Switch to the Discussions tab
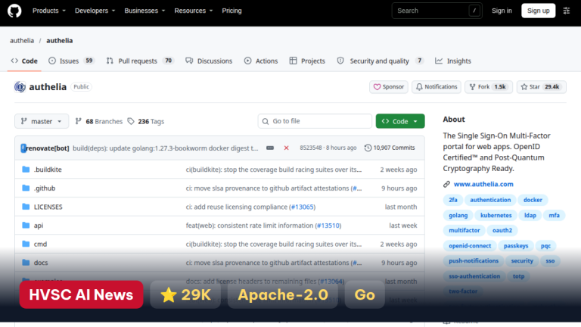This screenshot has height=327, width=581. click(x=209, y=61)
